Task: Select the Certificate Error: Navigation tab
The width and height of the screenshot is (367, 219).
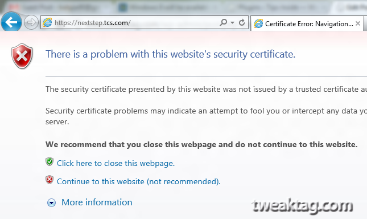Action: (307, 24)
